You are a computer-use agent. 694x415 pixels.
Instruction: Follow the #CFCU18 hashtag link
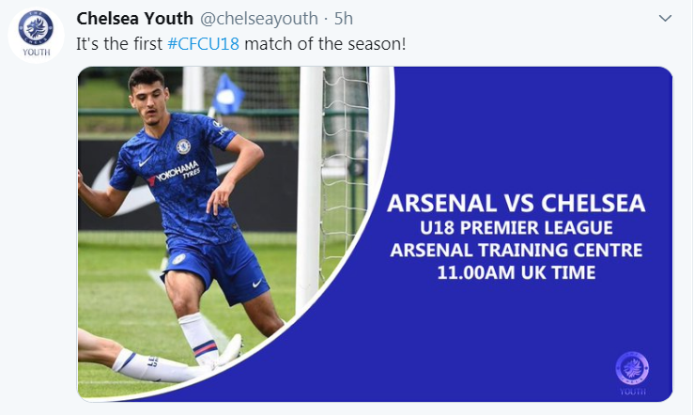click(203, 44)
